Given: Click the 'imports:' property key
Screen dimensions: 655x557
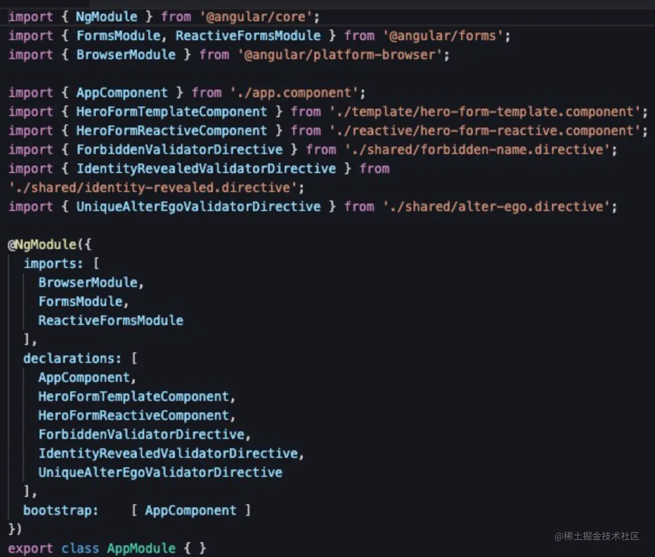Looking at the screenshot, I should click(53, 264).
